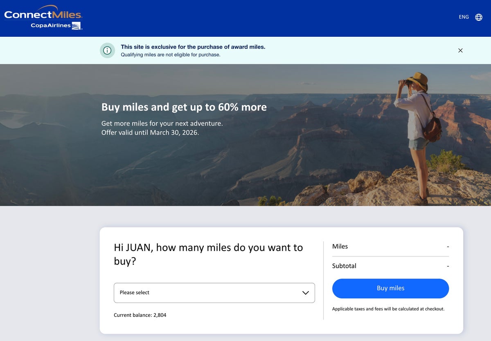
Task: Expand the miles dropdown chevron arrow
Action: pyautogui.click(x=305, y=293)
